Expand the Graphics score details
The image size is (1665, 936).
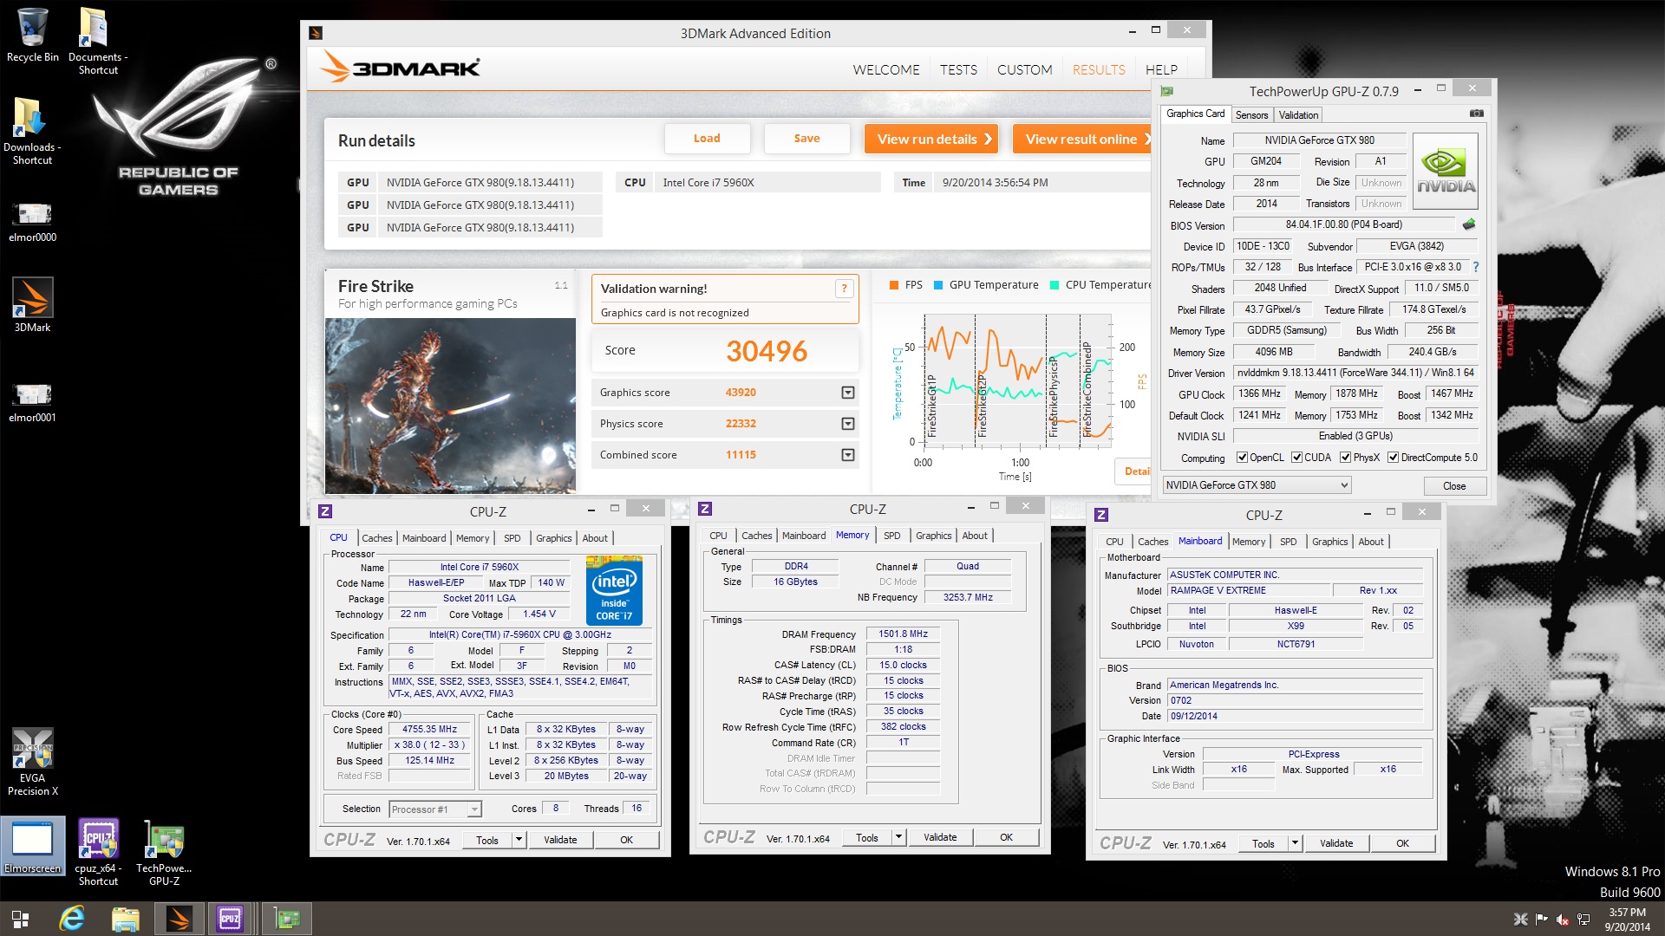pos(848,393)
